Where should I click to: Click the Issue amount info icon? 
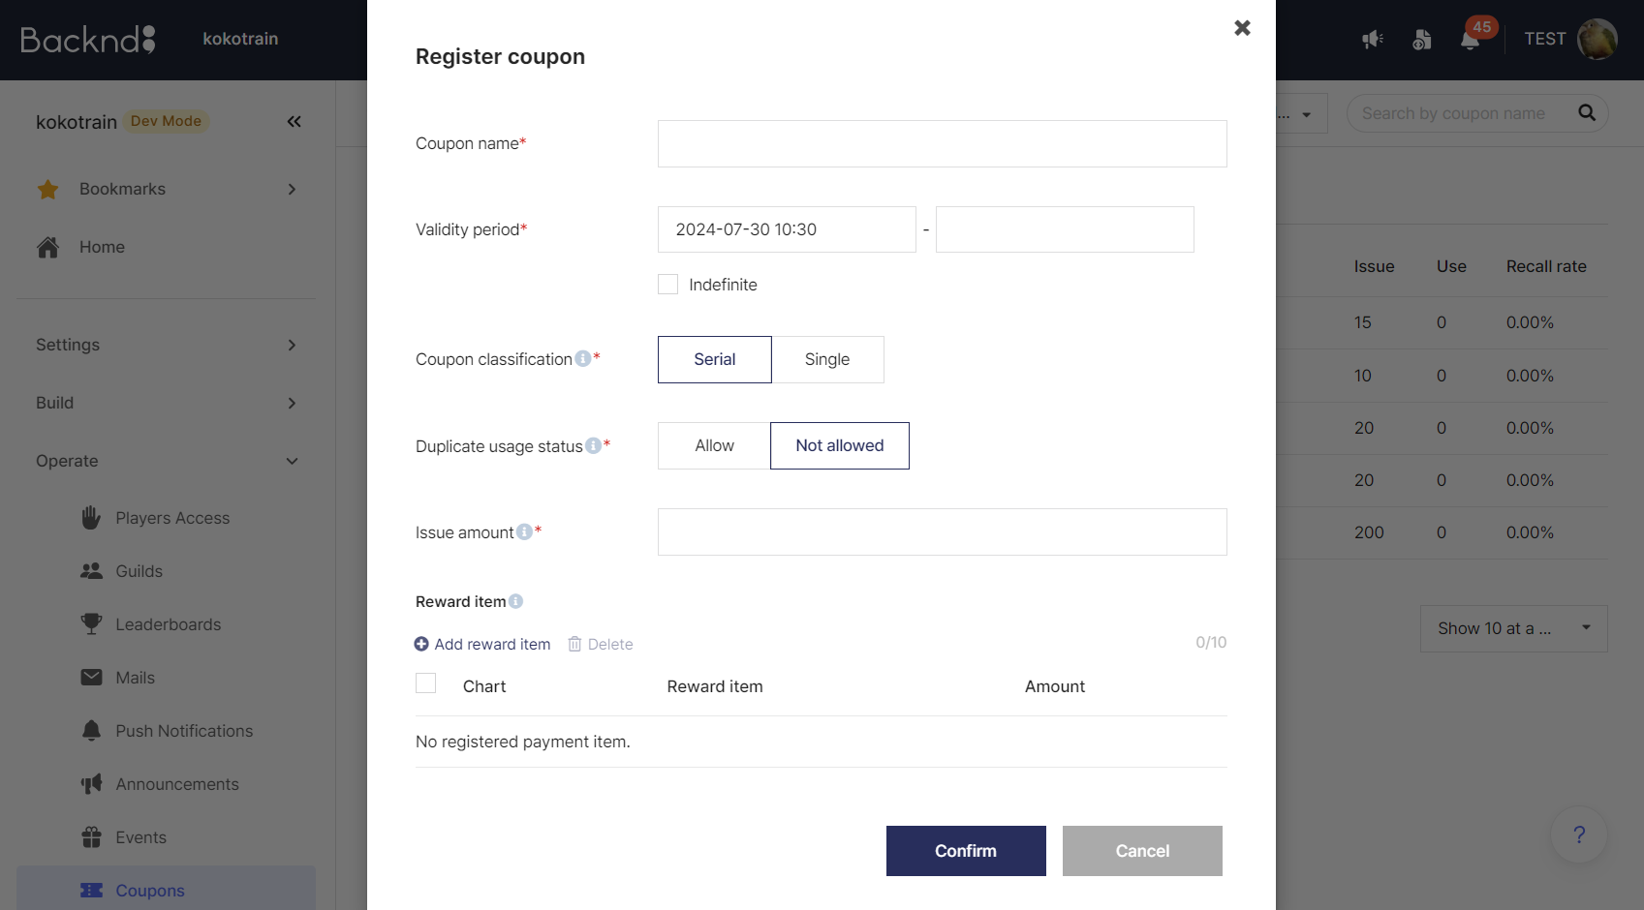(524, 532)
